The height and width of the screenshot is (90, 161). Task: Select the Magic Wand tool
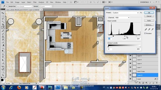click(x=3, y=22)
